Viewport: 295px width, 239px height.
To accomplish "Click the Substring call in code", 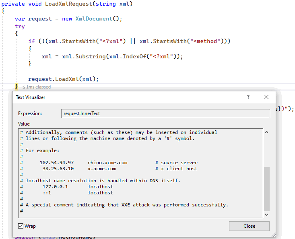I will [x=90, y=56].
